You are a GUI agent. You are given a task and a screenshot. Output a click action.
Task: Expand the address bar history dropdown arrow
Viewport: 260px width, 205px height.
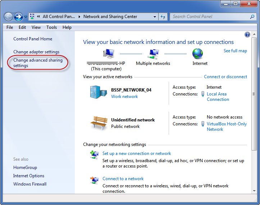click(155, 17)
